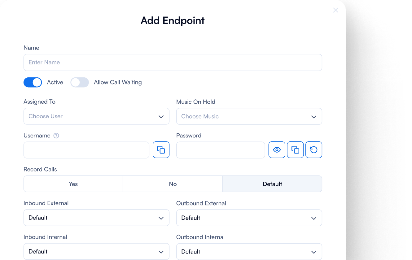Copy the Username value

click(x=161, y=150)
